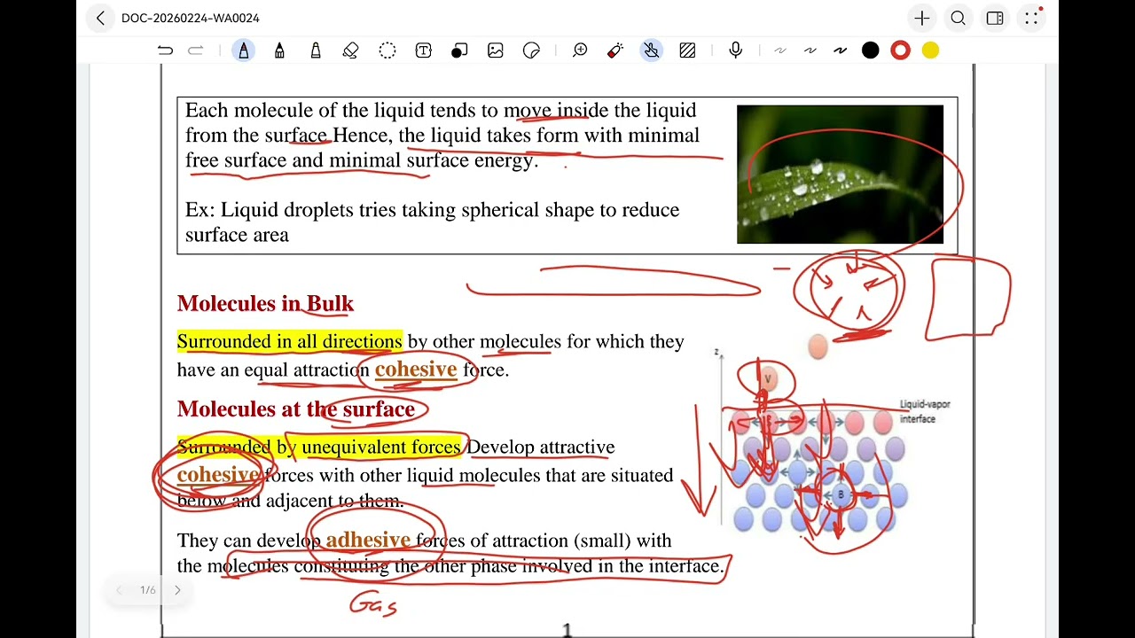Pick the black pen color

(871, 51)
